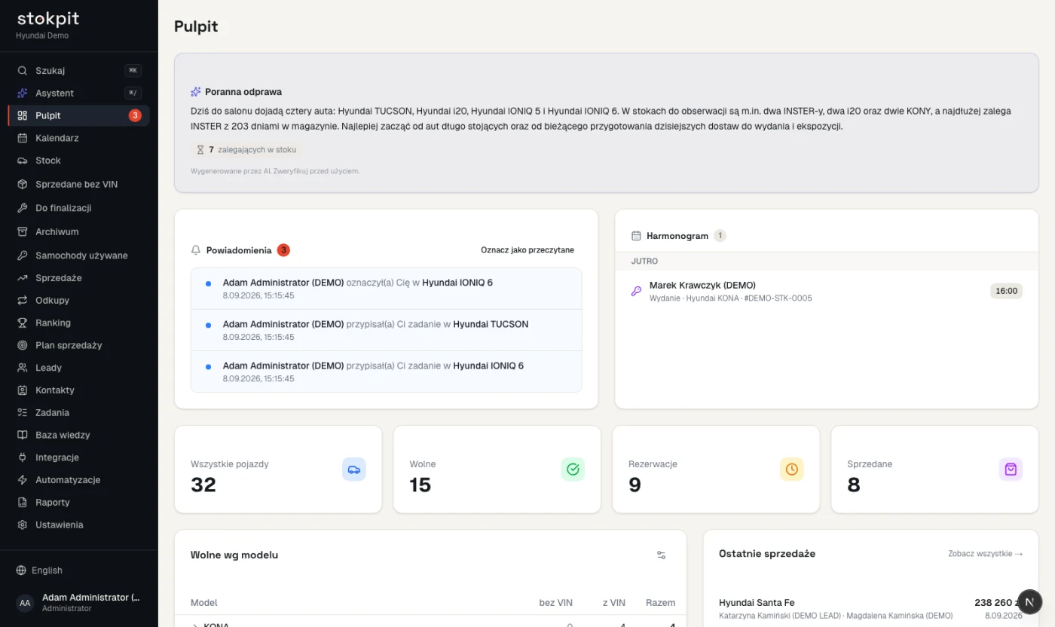This screenshot has height=627, width=1055.
Task: Click the bez VIN column header
Action: 556,603
